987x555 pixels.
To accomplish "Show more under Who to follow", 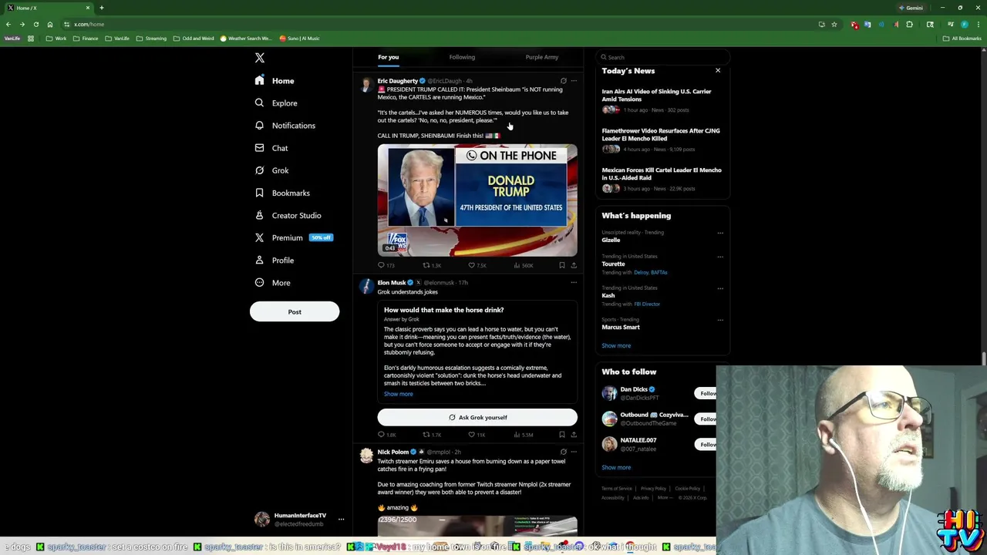I will click(616, 468).
